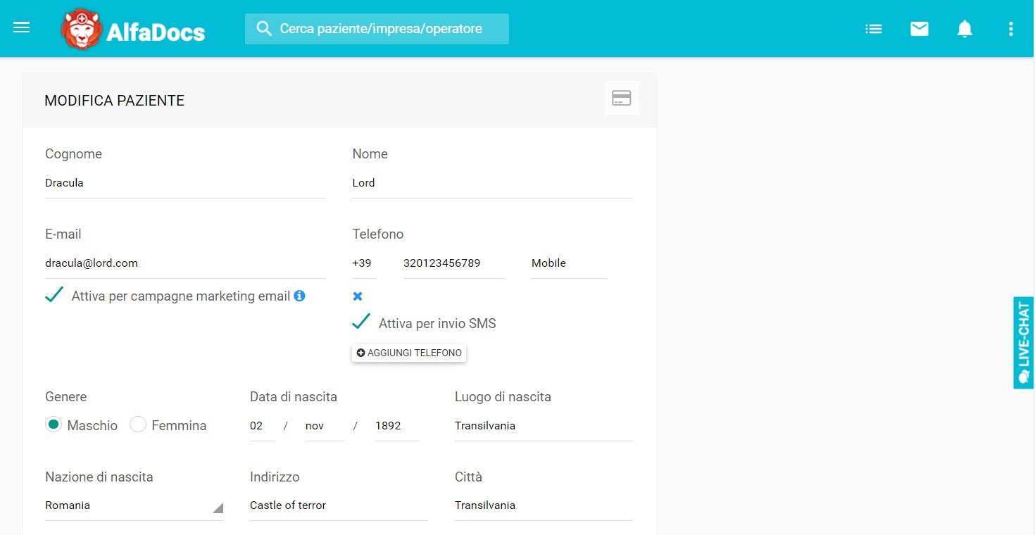Open the Mobile phone type dropdown
The width and height of the screenshot is (1035, 535).
568,263
